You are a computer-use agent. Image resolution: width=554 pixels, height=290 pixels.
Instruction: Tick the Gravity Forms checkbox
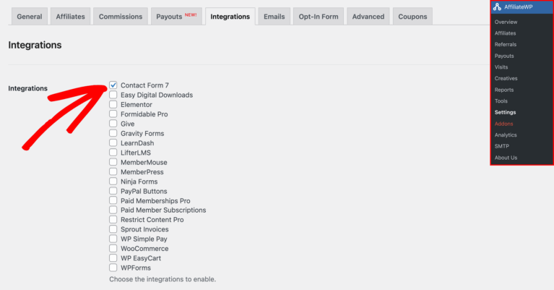click(113, 134)
